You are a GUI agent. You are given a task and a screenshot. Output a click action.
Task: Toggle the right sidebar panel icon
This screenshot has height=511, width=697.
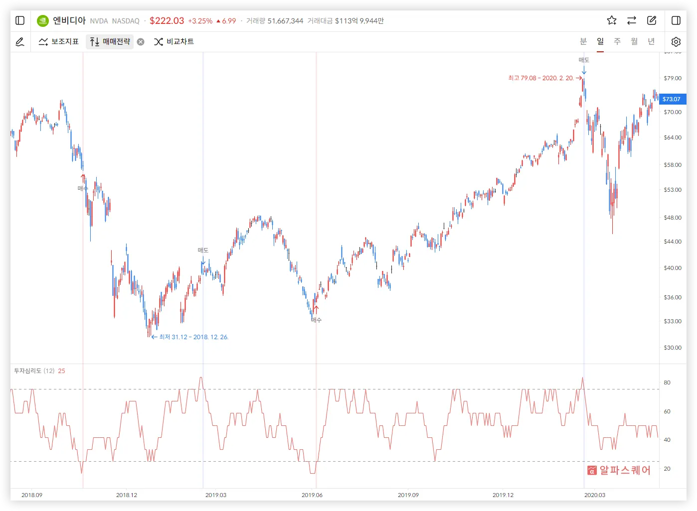pos(676,20)
